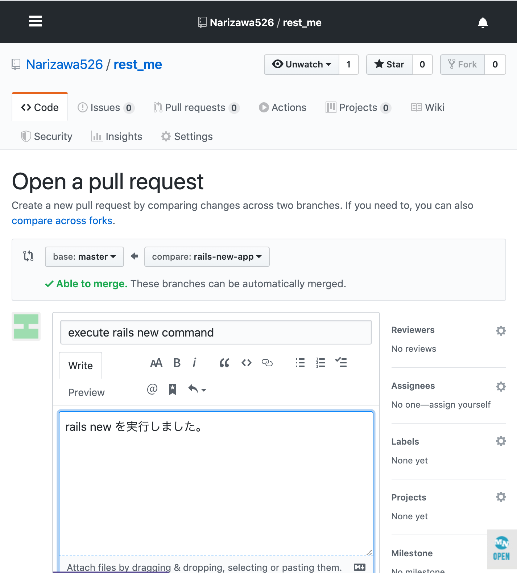Click compare across forks link
Screen dimensions: 517x573
point(62,220)
